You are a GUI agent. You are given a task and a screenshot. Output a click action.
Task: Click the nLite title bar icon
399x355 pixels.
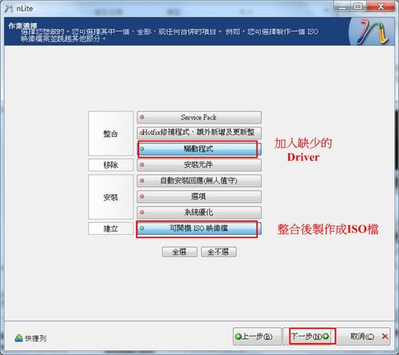click(x=10, y=9)
